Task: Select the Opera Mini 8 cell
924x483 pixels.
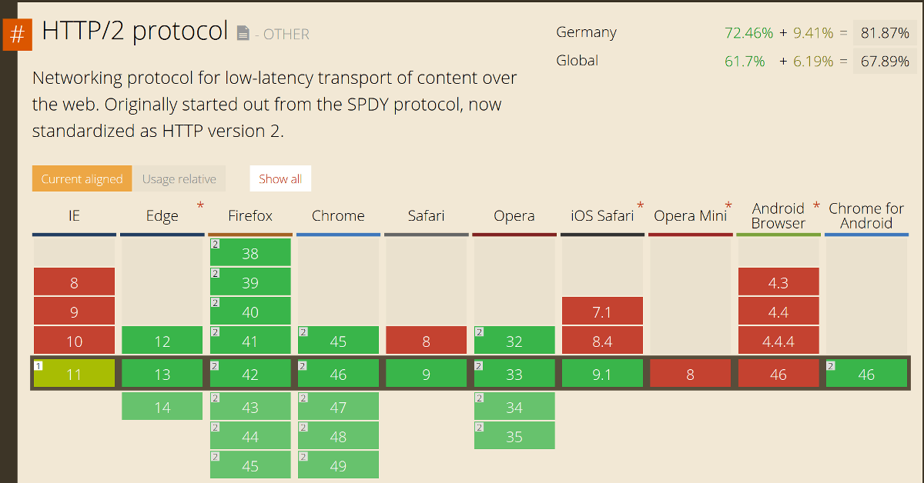Action: [x=690, y=373]
